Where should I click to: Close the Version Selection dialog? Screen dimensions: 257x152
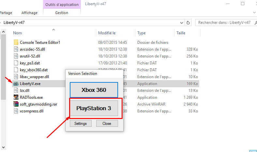[107, 124]
